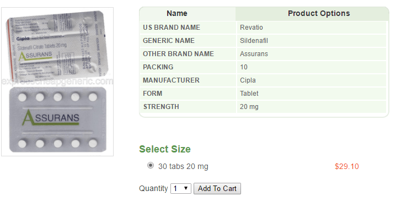
Task: Click the Assurans product image thumbnail
Action: 57,81
